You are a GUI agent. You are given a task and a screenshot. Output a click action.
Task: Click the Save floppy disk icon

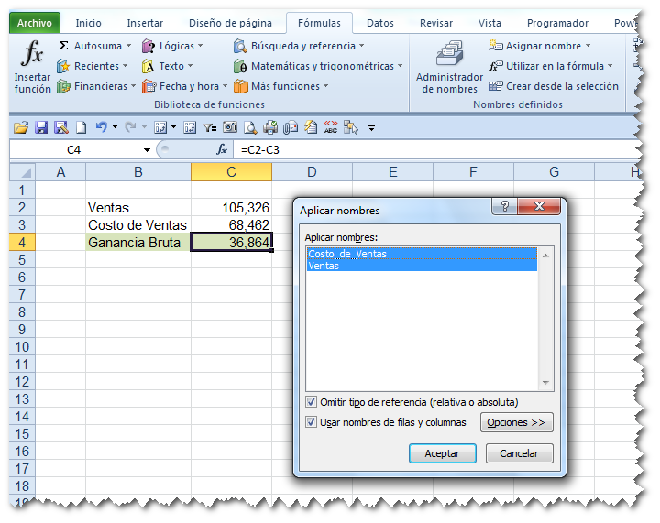41,127
